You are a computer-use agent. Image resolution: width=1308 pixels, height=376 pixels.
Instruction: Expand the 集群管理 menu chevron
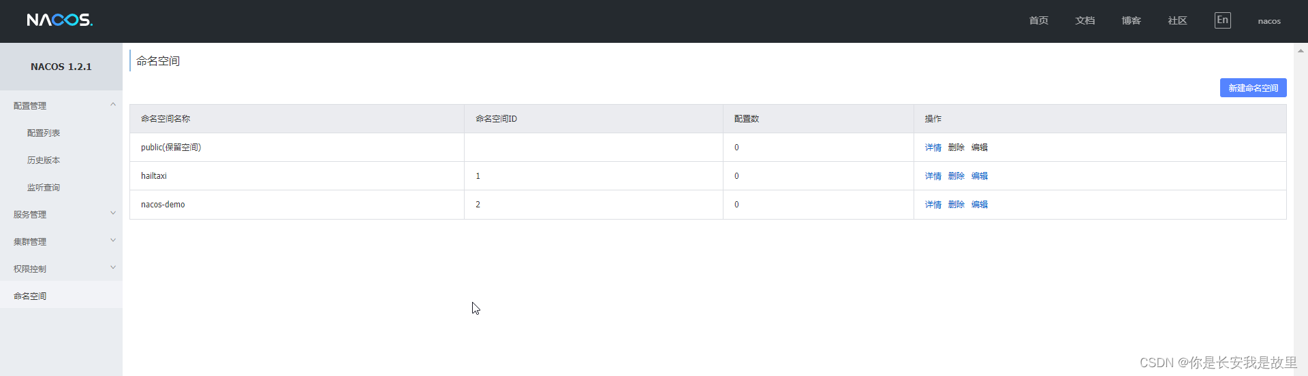click(x=113, y=241)
